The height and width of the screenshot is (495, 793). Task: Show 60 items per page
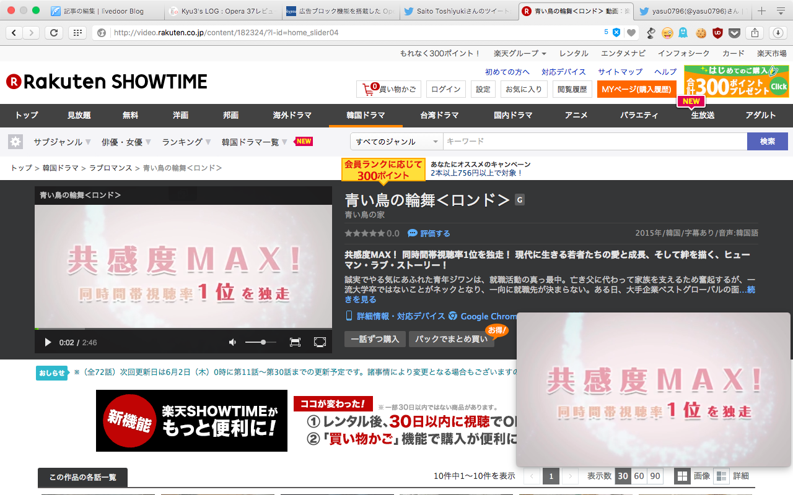(x=639, y=476)
